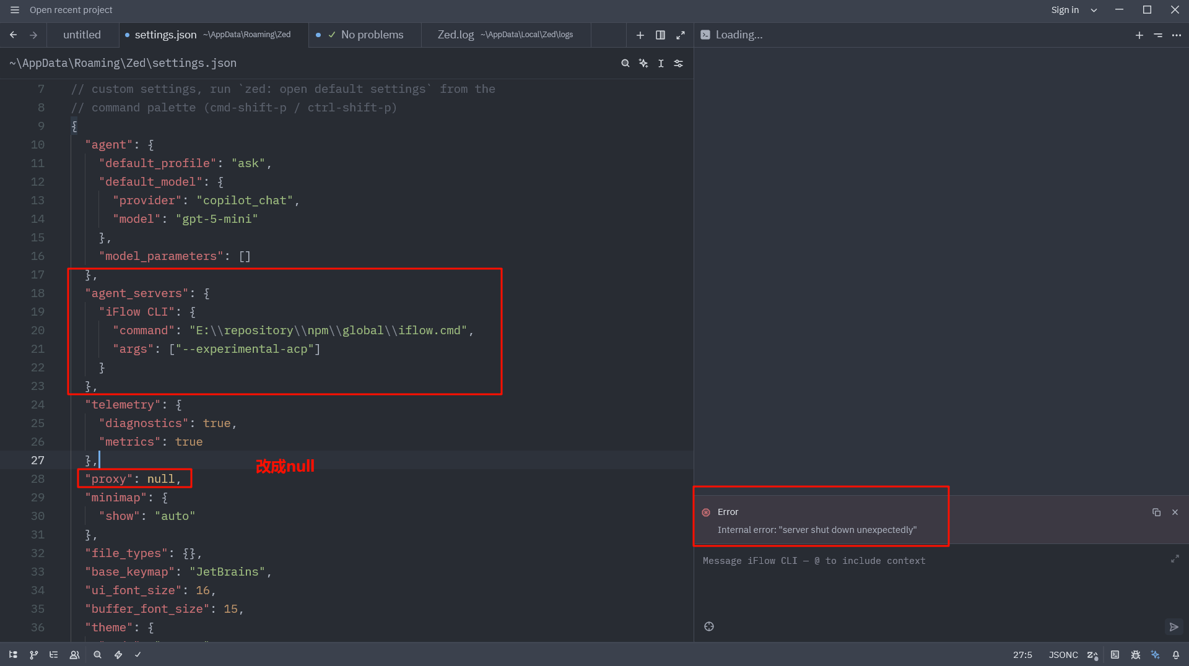Switch to the Zed.log tab
Image resolution: width=1189 pixels, height=666 pixels.
click(x=455, y=35)
